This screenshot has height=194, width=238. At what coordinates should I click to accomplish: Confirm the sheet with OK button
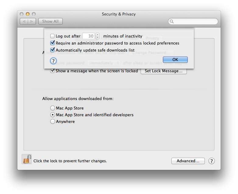point(175,60)
